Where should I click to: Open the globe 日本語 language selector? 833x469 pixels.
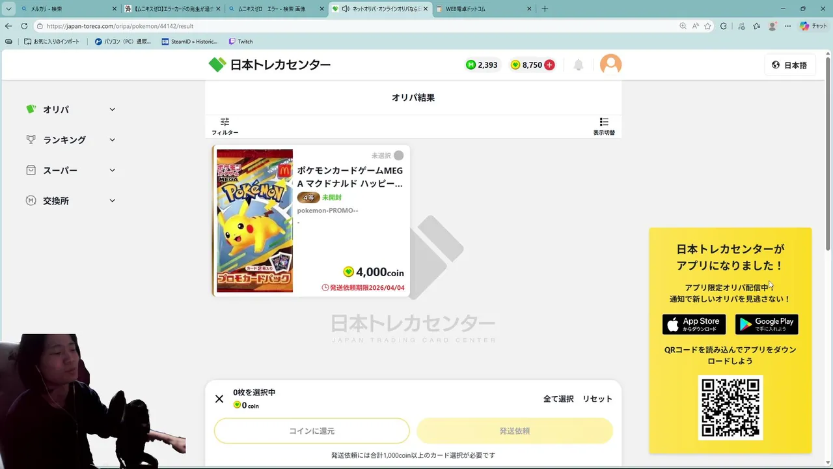point(789,65)
